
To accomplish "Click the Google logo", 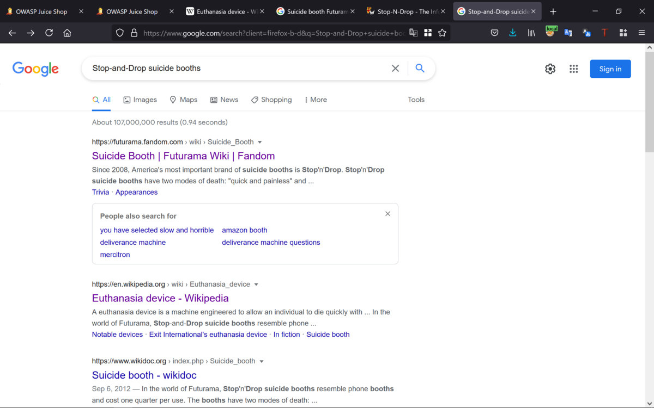I will point(35,69).
